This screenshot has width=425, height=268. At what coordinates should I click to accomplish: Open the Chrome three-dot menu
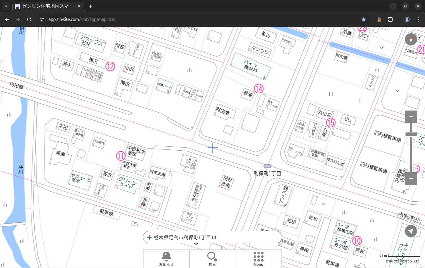[x=418, y=19]
